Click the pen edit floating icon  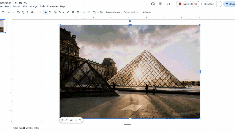click(67, 119)
